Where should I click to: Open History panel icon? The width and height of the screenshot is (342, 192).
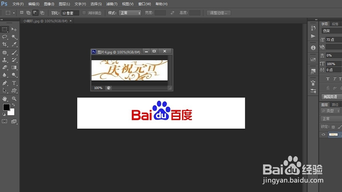(313, 28)
